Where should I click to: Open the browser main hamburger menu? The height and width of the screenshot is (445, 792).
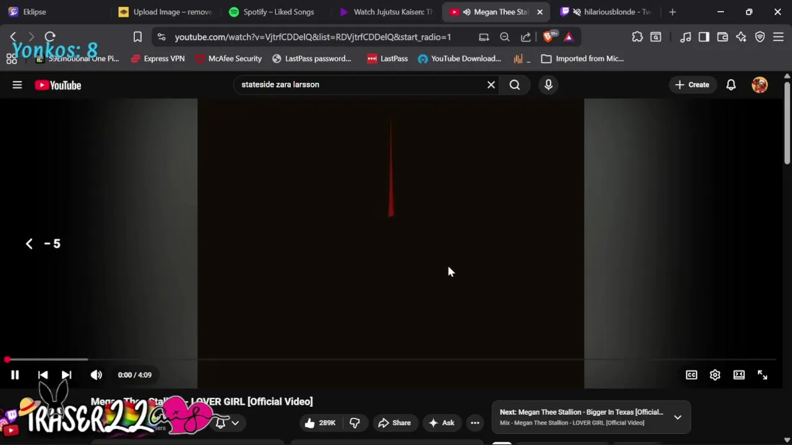(x=778, y=37)
